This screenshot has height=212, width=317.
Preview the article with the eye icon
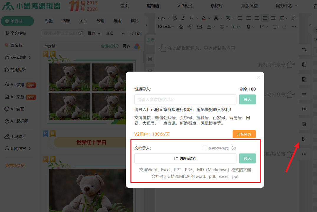(x=304, y=109)
